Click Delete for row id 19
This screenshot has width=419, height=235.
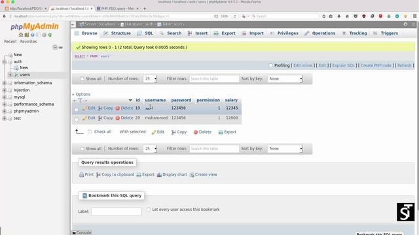click(x=124, y=108)
